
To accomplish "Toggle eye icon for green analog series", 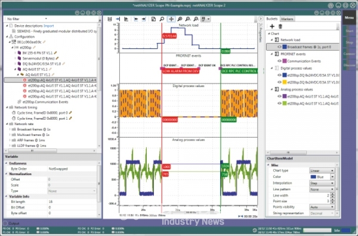I will [279, 104].
